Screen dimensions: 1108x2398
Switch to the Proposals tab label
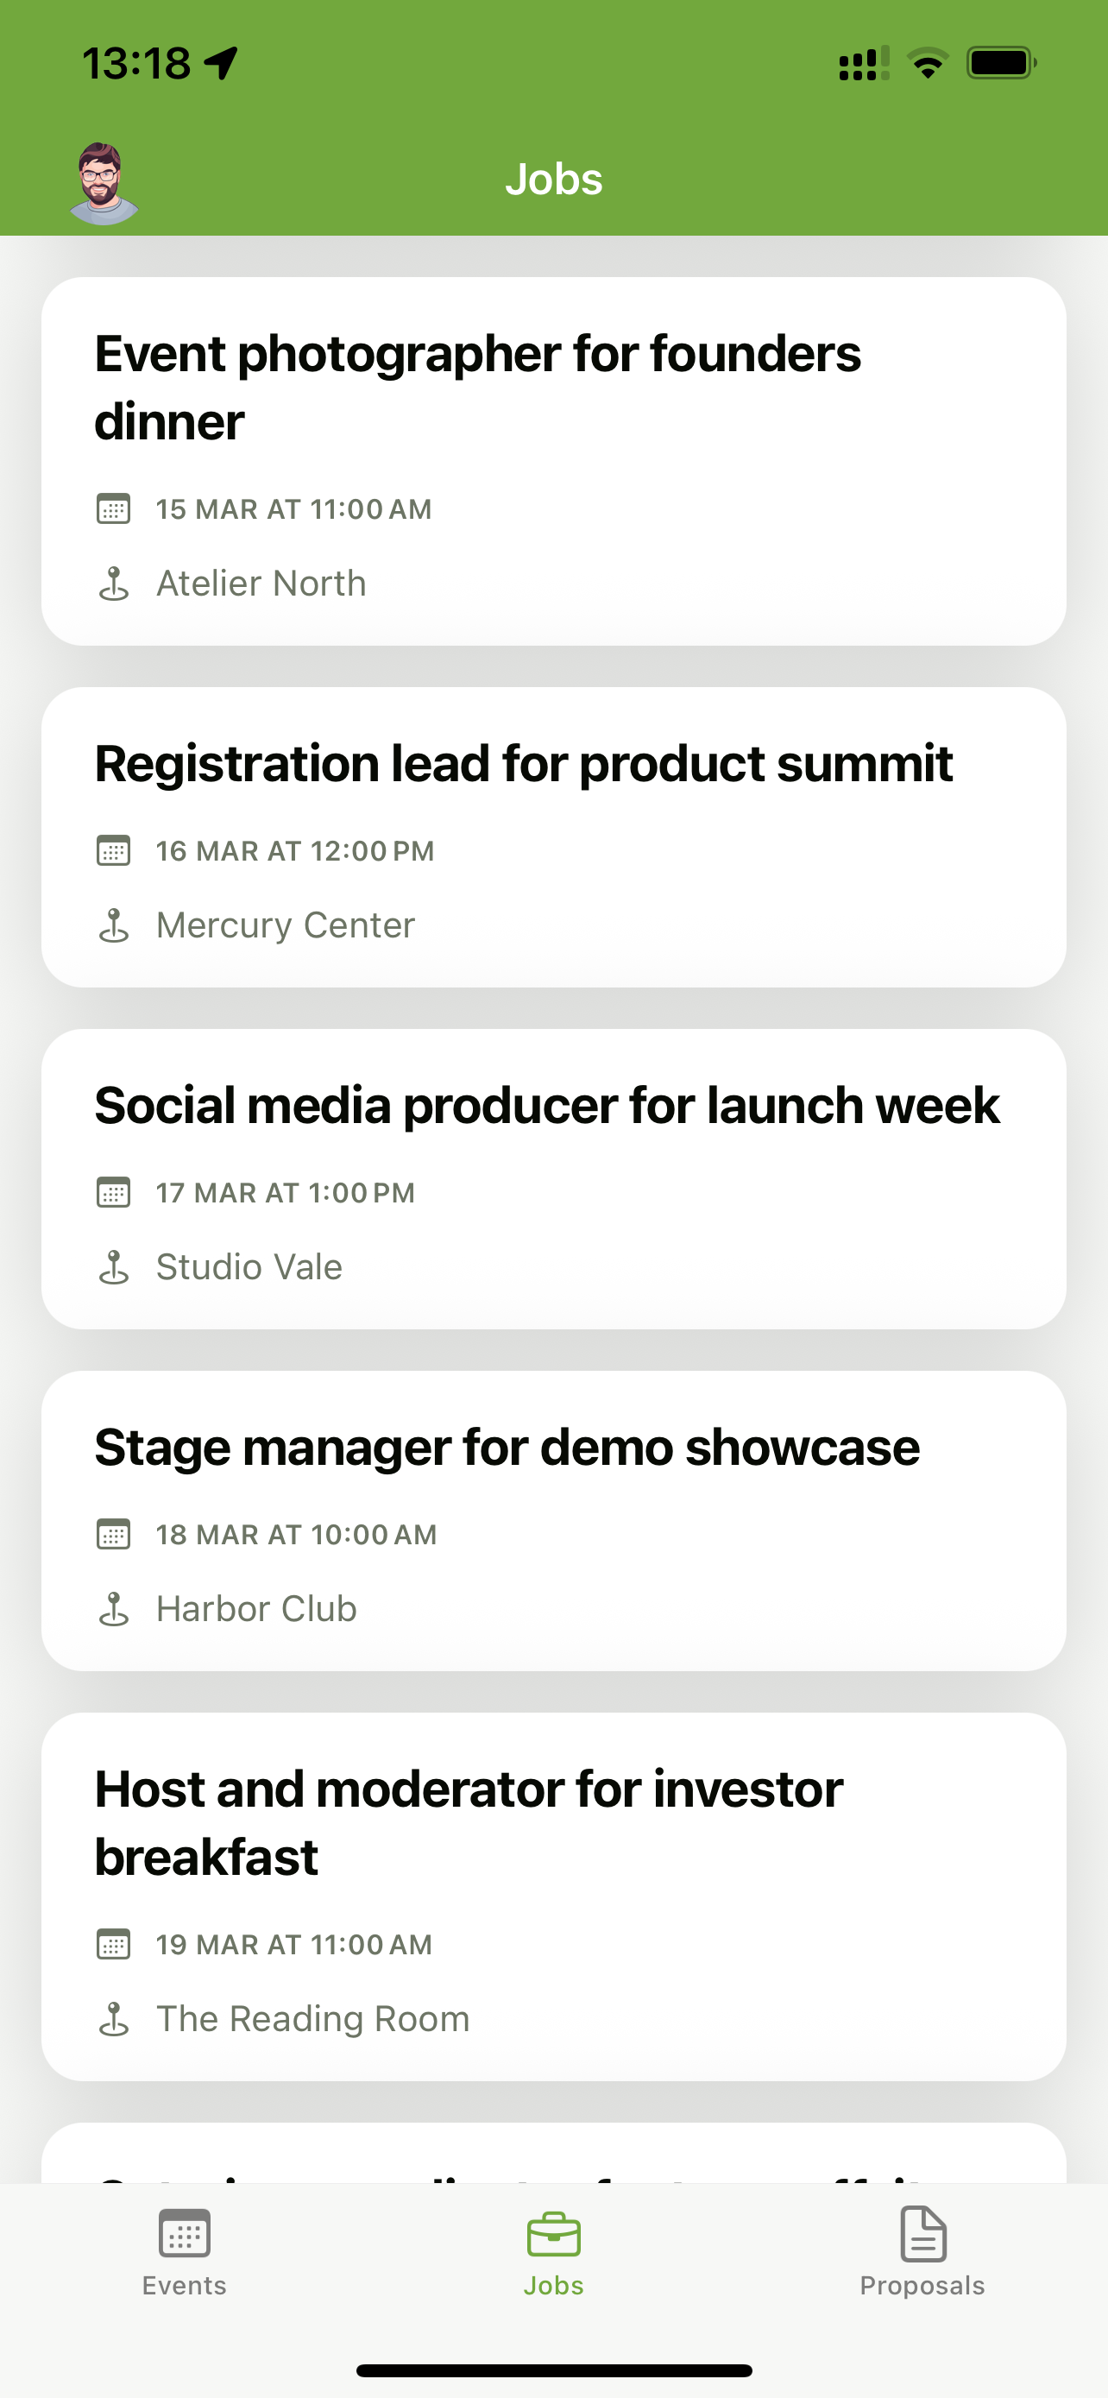tap(922, 2286)
